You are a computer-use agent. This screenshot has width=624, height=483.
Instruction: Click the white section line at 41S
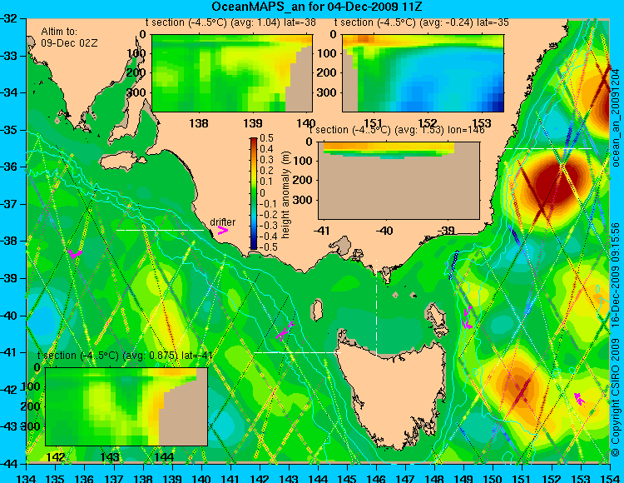(297, 352)
